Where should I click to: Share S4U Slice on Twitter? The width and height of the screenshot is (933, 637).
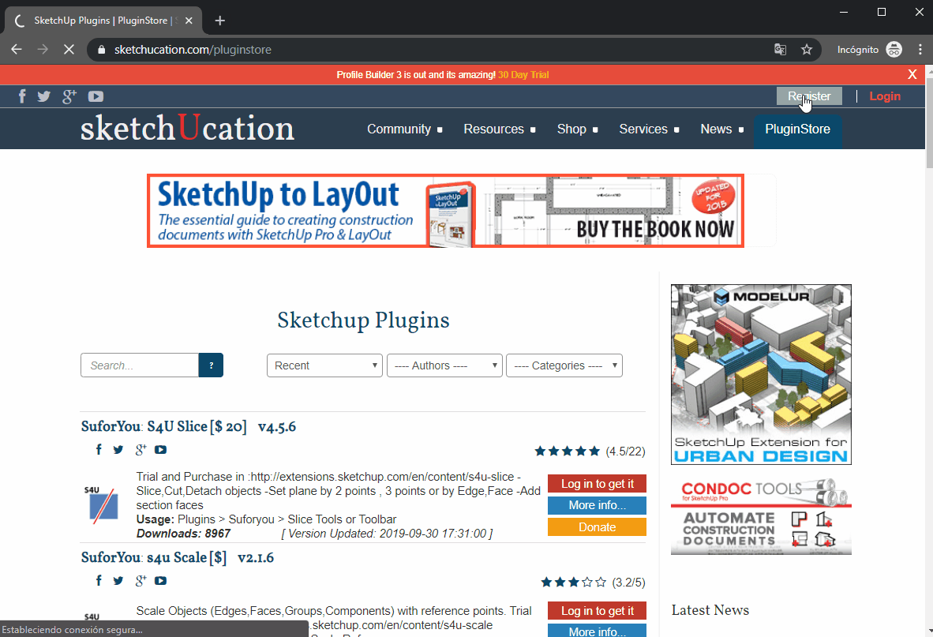coord(118,450)
